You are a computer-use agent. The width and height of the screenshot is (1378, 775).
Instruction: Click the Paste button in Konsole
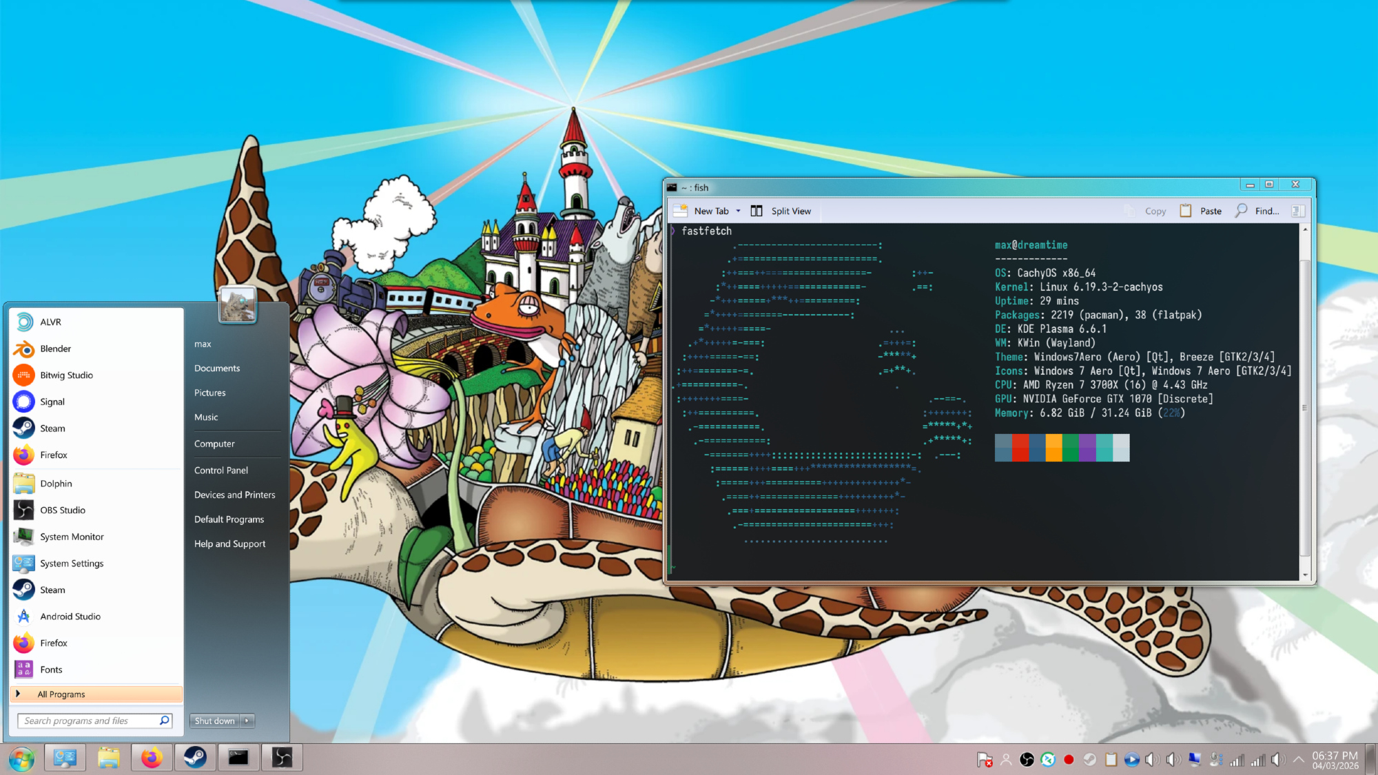pyautogui.click(x=1201, y=211)
